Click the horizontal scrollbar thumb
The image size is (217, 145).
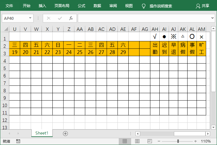[190, 134]
